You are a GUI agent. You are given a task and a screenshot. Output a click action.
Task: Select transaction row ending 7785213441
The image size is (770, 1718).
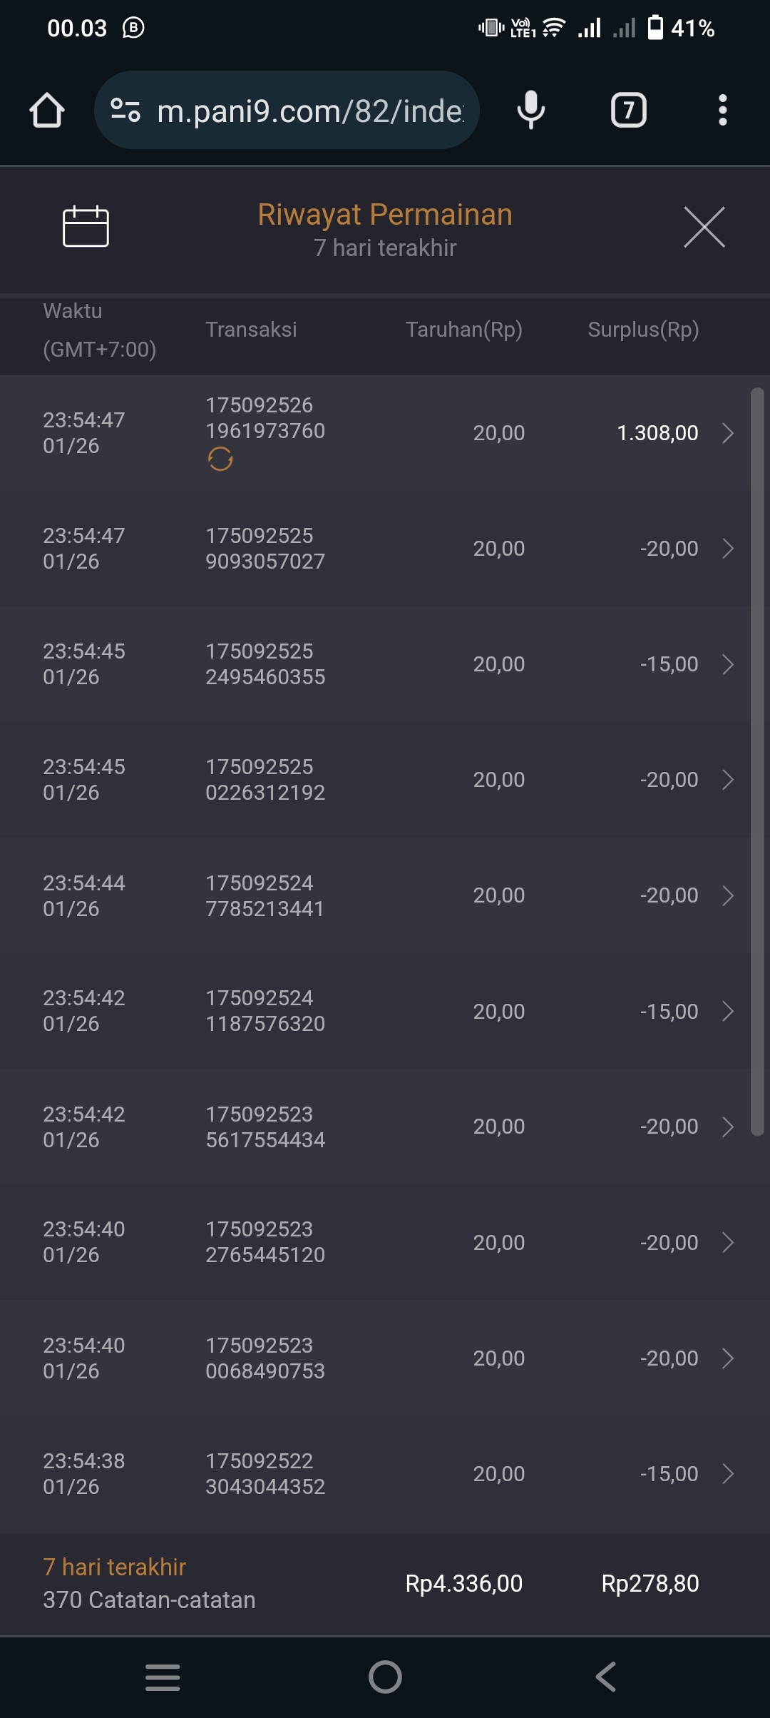385,895
